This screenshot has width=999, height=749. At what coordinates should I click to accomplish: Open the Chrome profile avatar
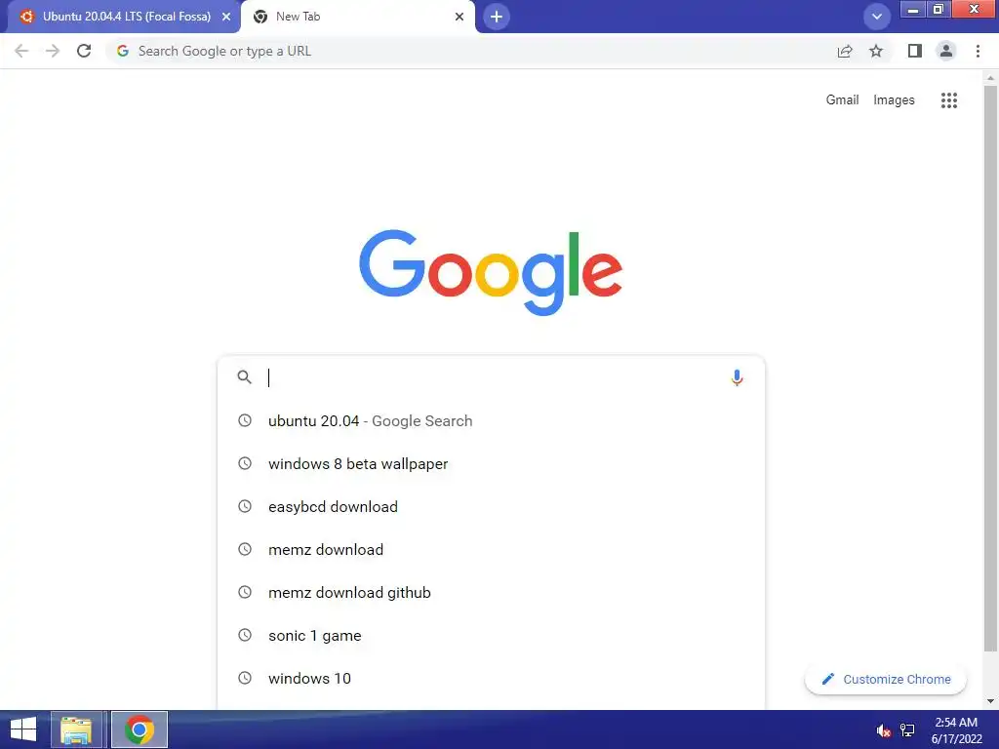click(946, 51)
